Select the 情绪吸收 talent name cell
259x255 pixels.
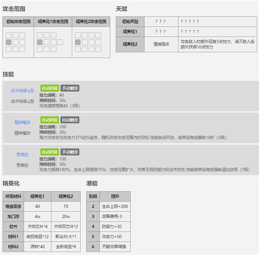[x=161, y=44]
